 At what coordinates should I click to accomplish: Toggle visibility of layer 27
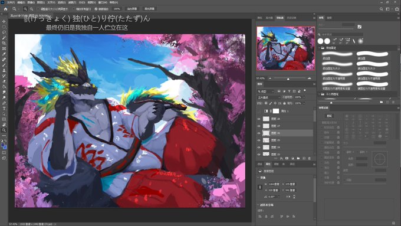click(x=259, y=126)
